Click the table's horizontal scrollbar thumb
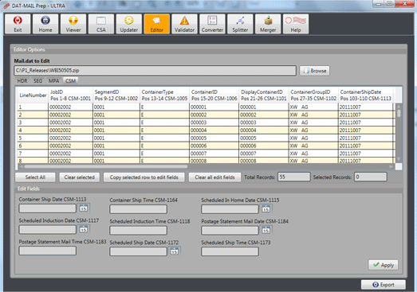The height and width of the screenshot is (292, 417). tap(106, 166)
